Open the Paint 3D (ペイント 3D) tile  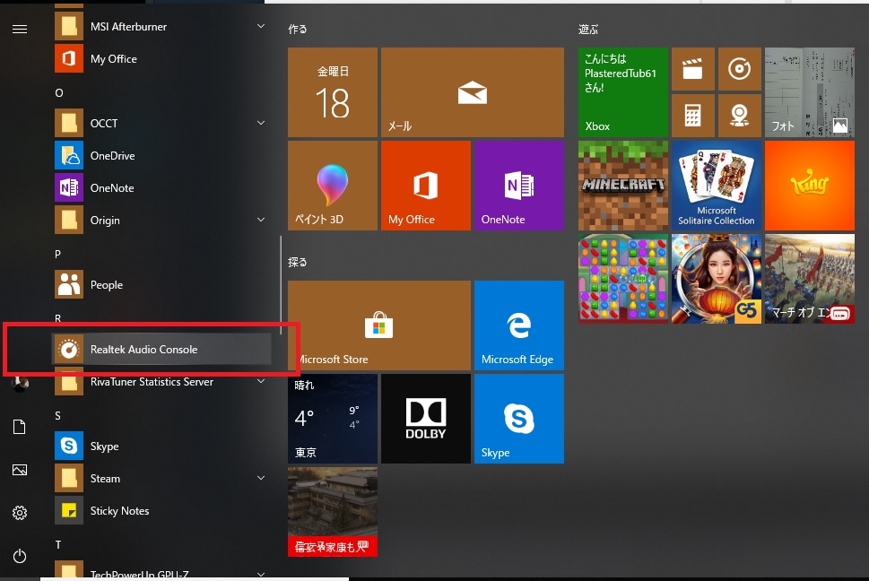[333, 186]
